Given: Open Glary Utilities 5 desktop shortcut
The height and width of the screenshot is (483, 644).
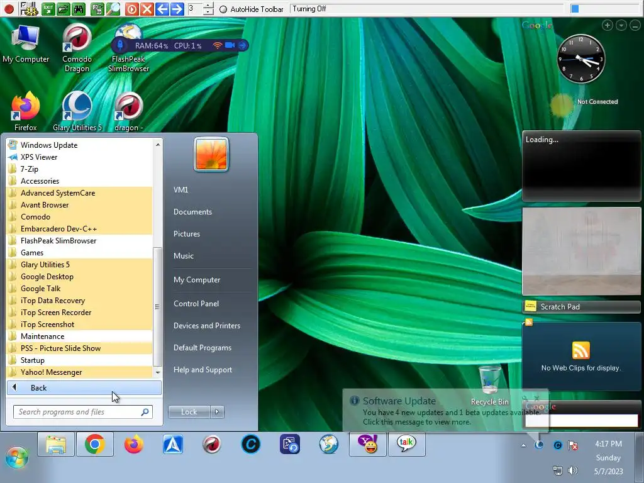Looking at the screenshot, I should [77, 111].
